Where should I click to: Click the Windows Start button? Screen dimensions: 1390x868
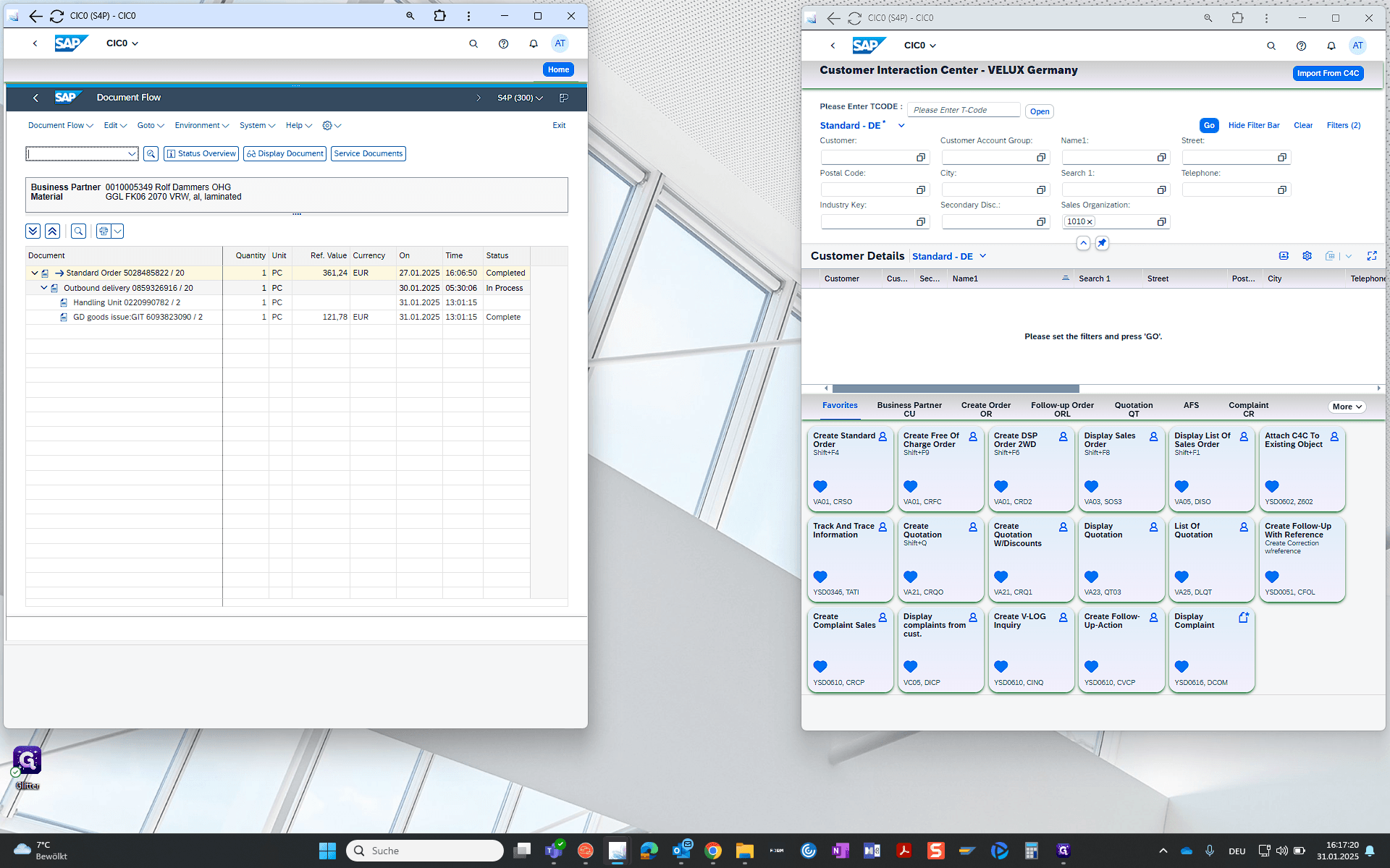[328, 851]
